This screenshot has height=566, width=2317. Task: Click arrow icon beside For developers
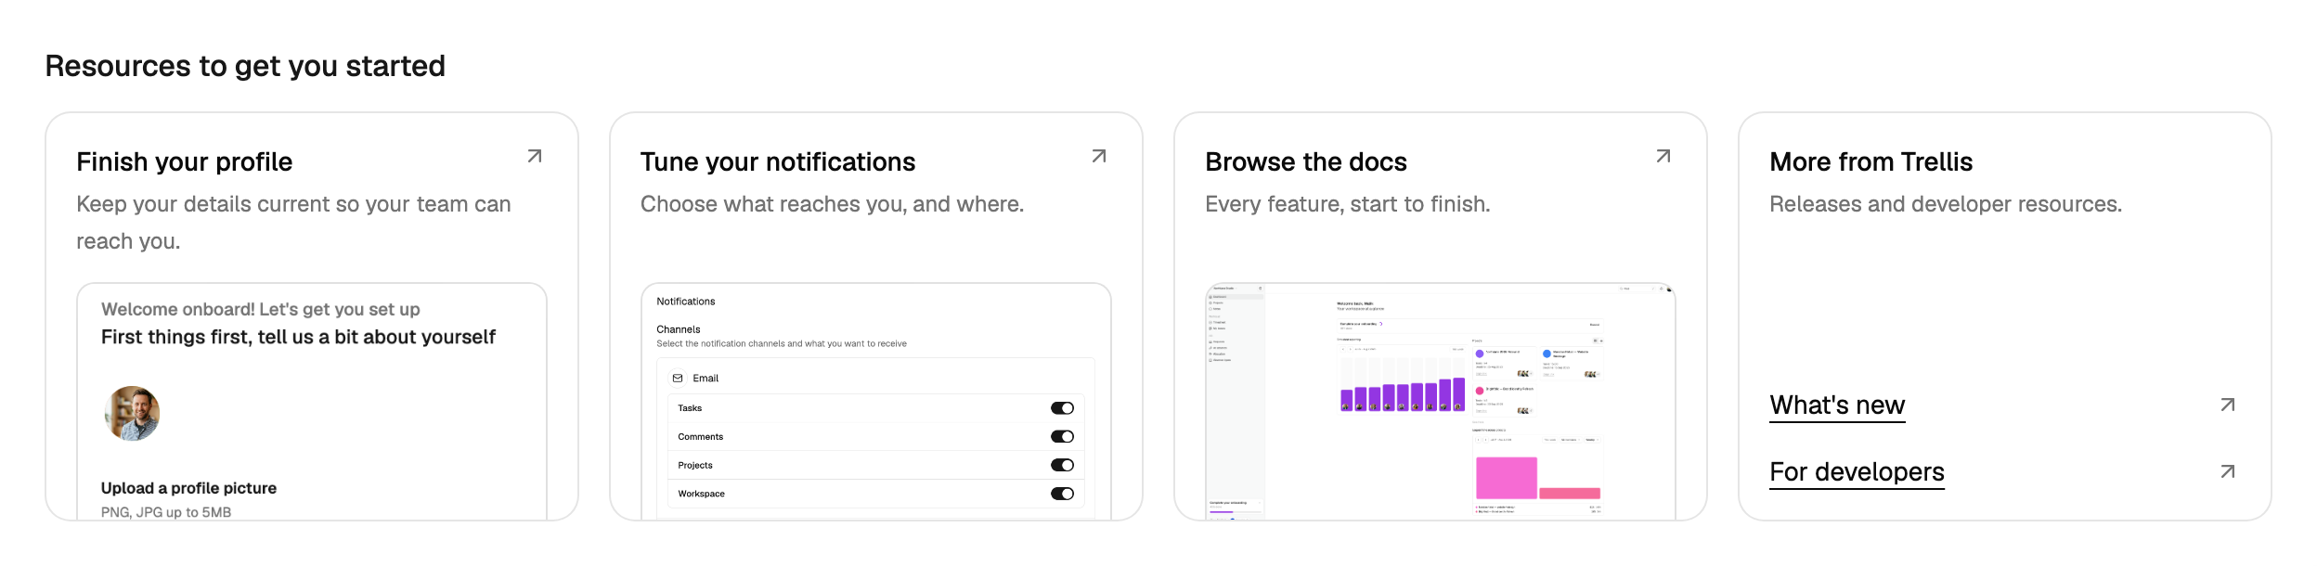[x=2228, y=471]
